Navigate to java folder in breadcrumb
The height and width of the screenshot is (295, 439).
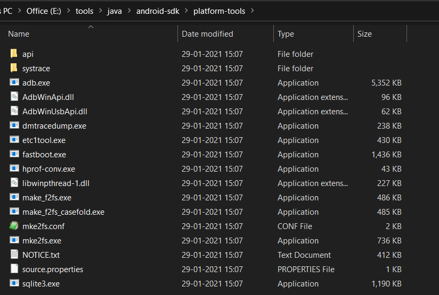click(115, 11)
